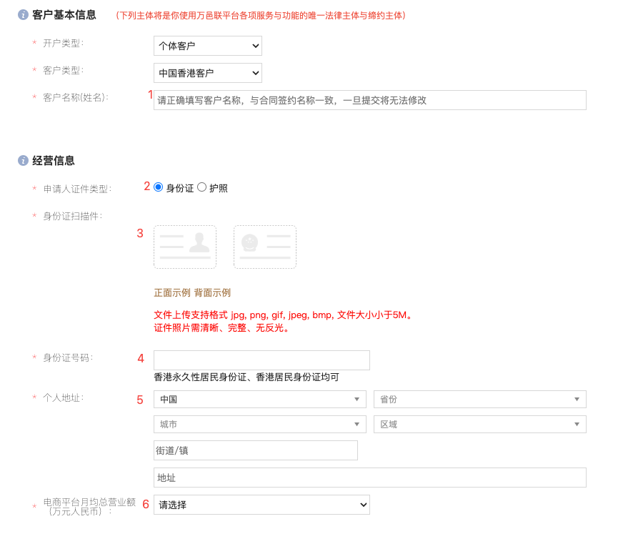Image resolution: width=623 pixels, height=539 pixels.
Task: Open the 背面示例 sample link
Action: [x=213, y=293]
